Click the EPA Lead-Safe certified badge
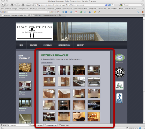145x129 pixels. [x=120, y=58]
